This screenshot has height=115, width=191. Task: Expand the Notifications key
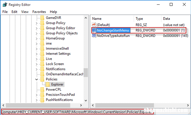(x=37, y=69)
